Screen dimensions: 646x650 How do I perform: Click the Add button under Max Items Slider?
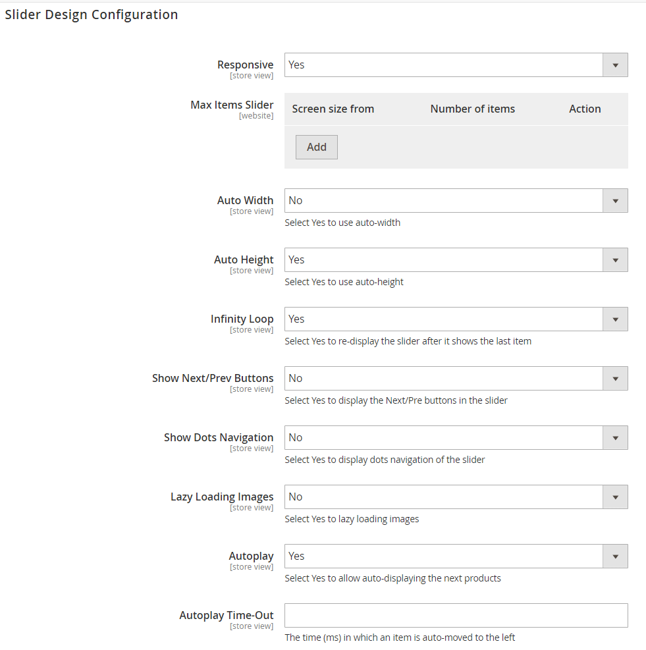click(317, 148)
